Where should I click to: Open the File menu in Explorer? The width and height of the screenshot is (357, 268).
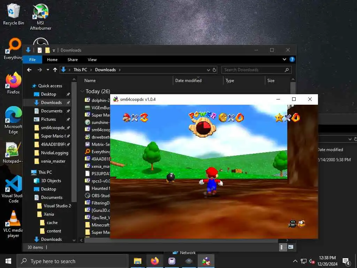(x=32, y=59)
